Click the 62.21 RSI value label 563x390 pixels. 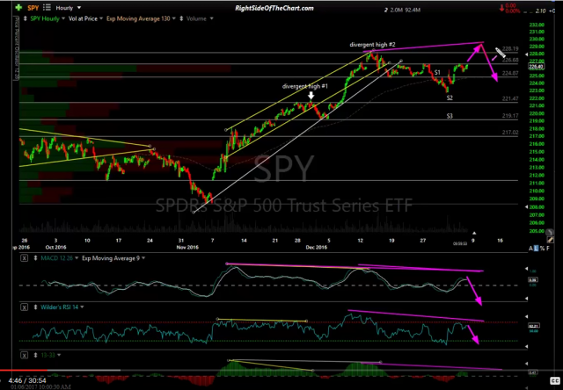point(532,326)
